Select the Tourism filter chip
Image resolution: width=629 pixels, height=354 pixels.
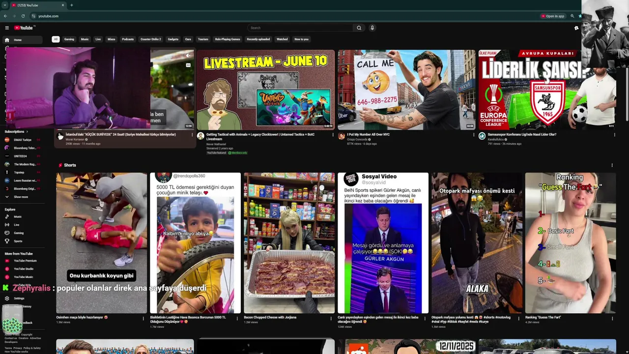(x=203, y=39)
